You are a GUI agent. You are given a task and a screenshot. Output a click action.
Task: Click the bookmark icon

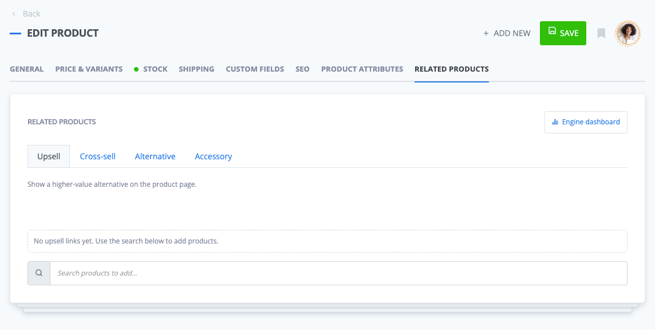(x=601, y=33)
